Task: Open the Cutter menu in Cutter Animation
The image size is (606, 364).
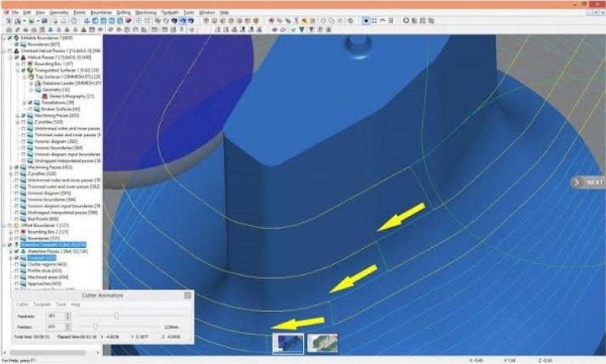Action: pyautogui.click(x=22, y=305)
